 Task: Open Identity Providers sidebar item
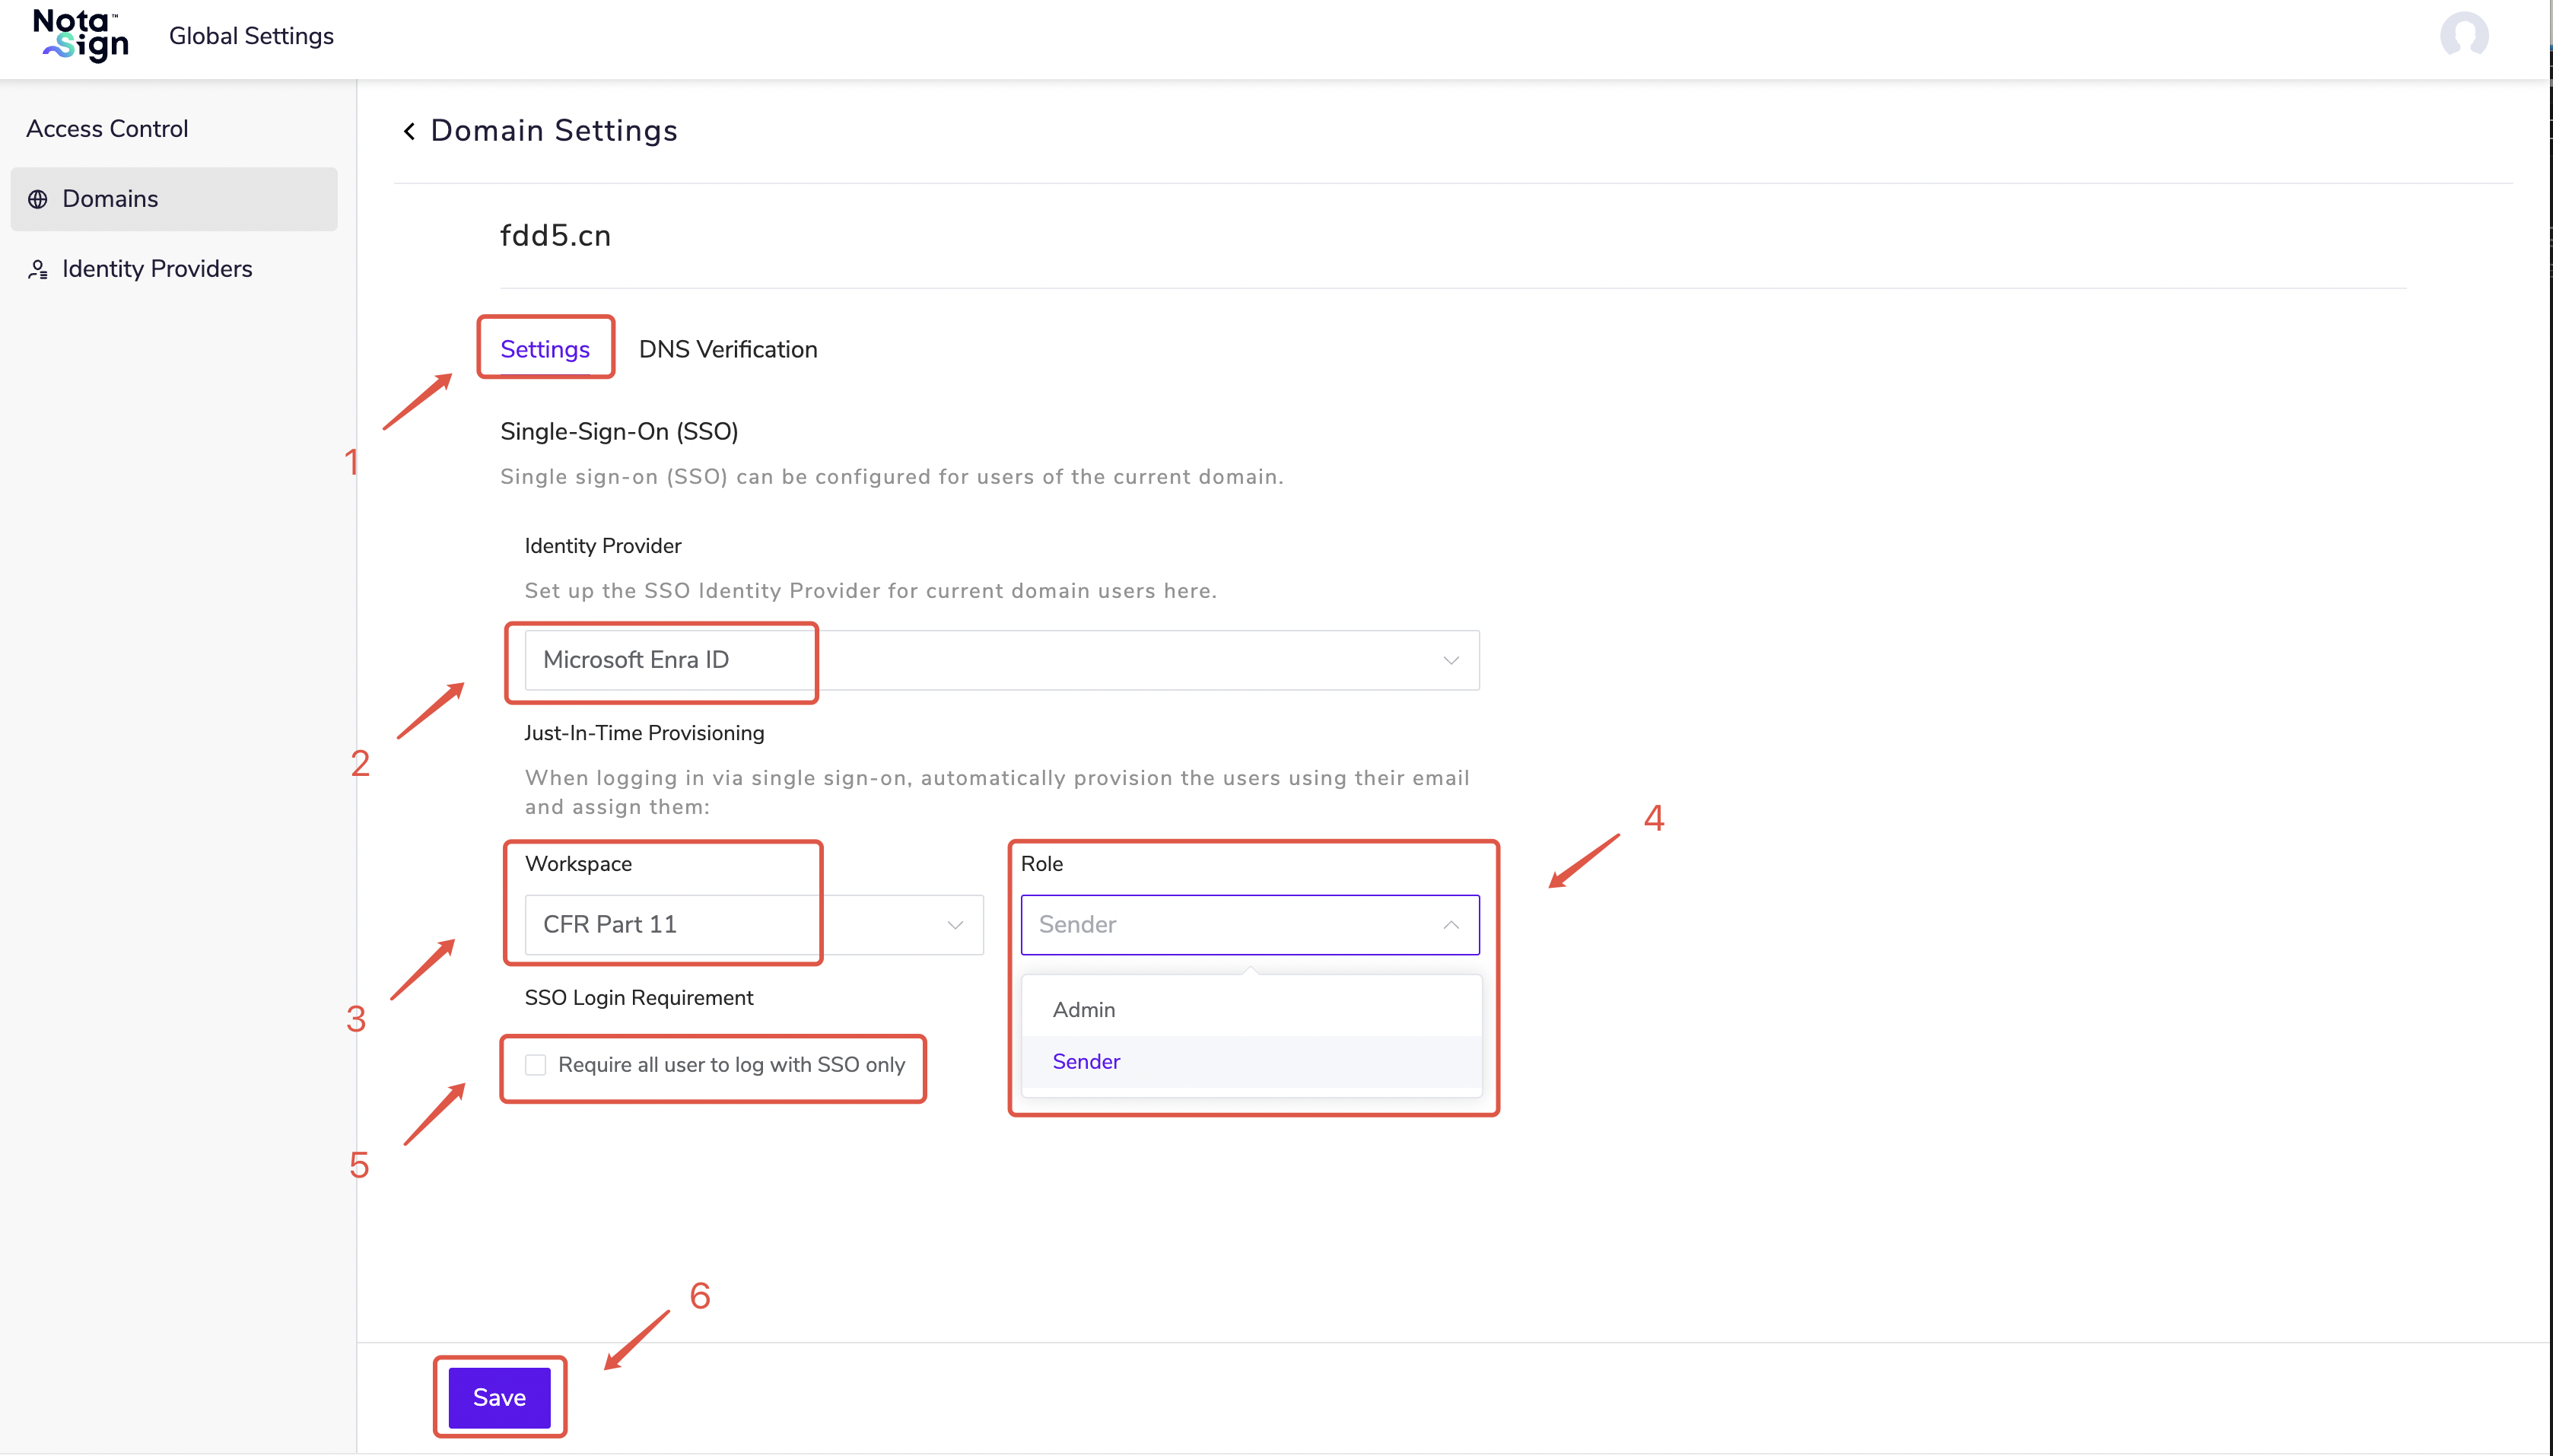click(157, 269)
